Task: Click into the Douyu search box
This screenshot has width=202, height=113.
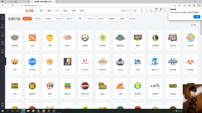Action: pos(127,11)
